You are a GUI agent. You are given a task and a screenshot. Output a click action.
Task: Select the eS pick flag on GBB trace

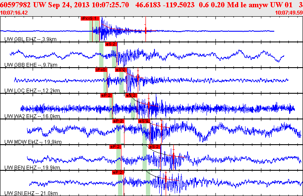[110, 44]
